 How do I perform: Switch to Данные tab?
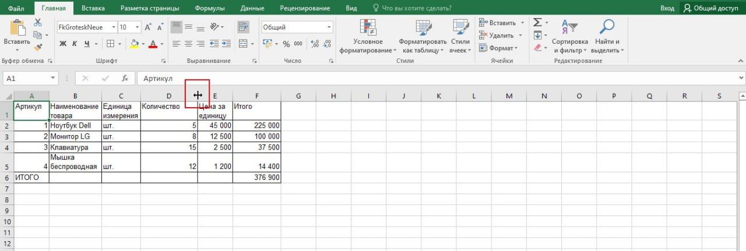click(x=252, y=8)
